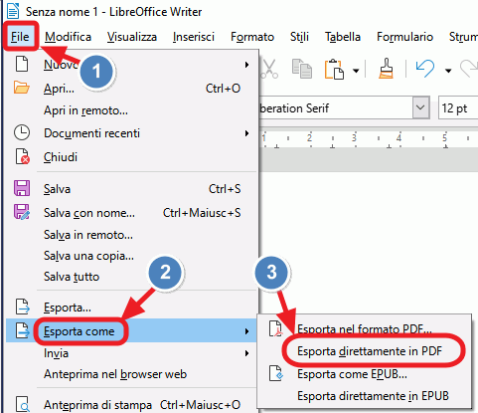Expand the Undo history dropdown arrow

click(x=448, y=71)
